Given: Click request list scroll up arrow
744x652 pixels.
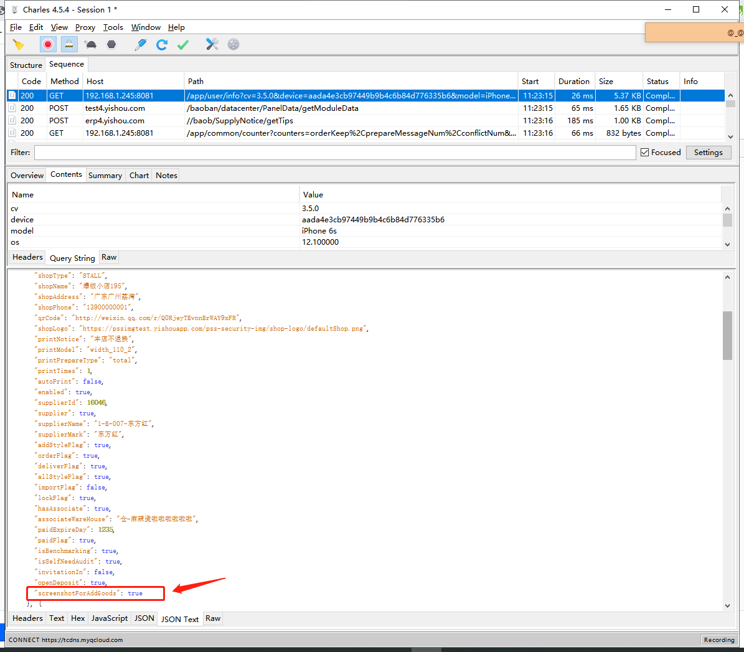Looking at the screenshot, I should (x=731, y=95).
